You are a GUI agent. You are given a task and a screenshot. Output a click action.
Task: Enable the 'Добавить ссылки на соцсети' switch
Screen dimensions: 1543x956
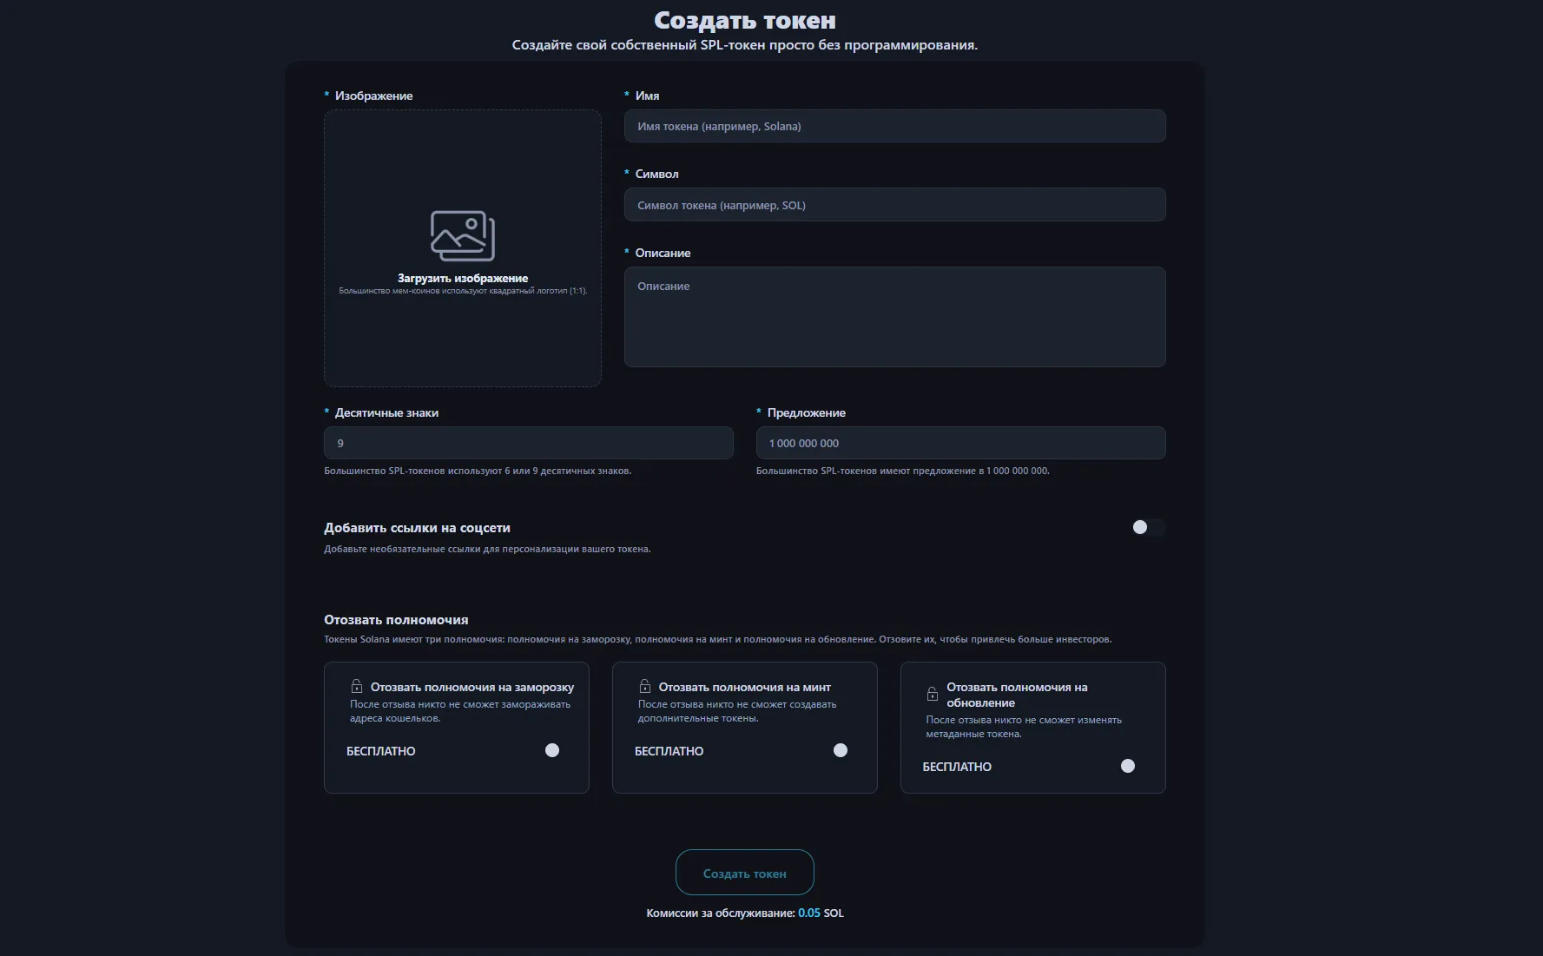[x=1146, y=527]
